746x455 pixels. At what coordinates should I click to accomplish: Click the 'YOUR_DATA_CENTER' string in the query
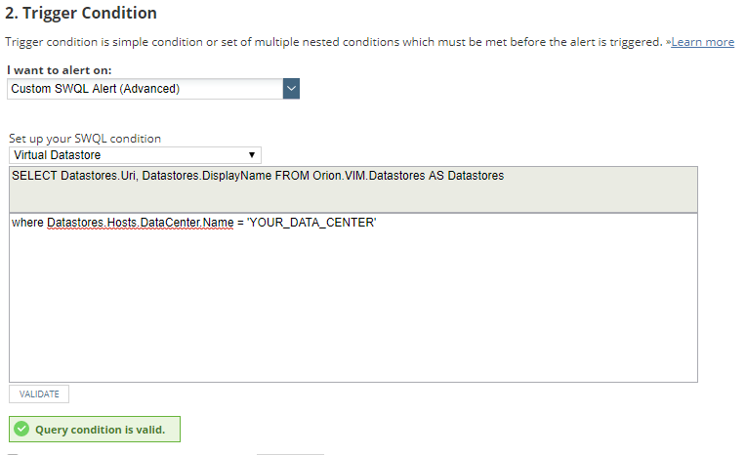point(311,224)
